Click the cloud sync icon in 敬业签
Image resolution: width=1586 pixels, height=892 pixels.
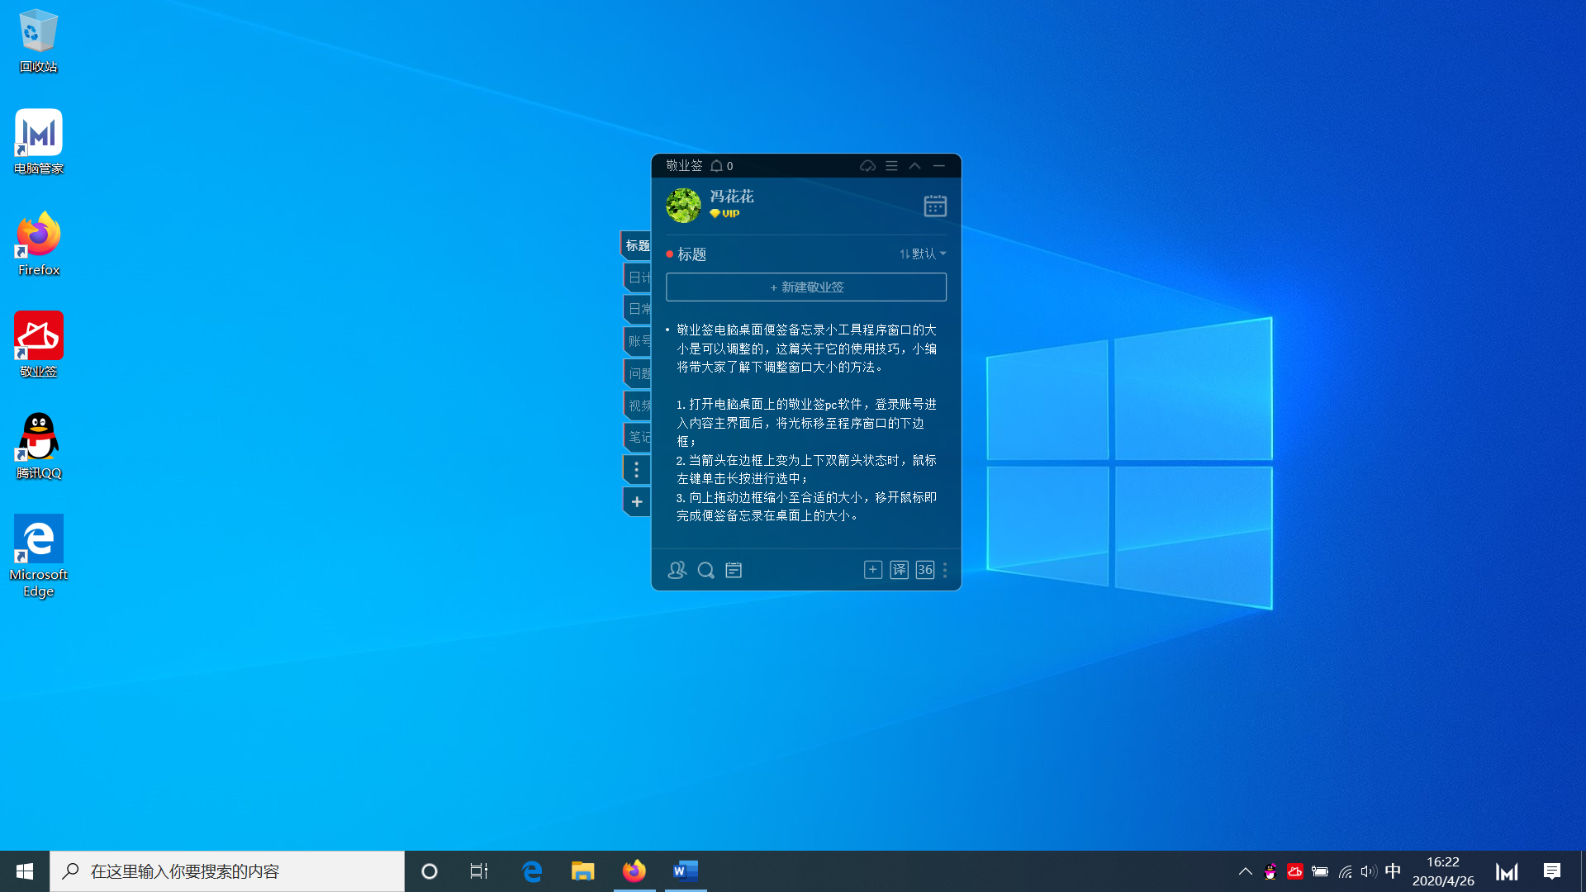coord(867,166)
